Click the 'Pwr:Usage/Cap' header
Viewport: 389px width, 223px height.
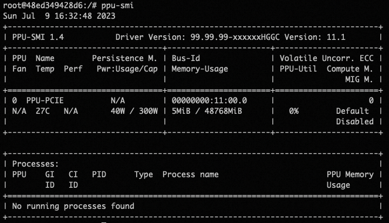[127, 69]
